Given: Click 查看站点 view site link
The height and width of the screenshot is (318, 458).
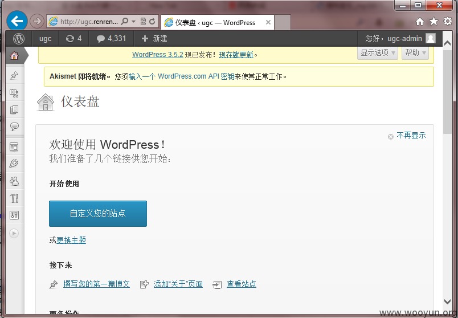Looking at the screenshot, I should tap(242, 284).
